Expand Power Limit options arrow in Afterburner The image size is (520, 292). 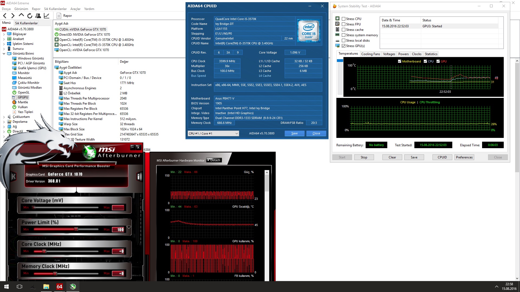click(x=129, y=227)
